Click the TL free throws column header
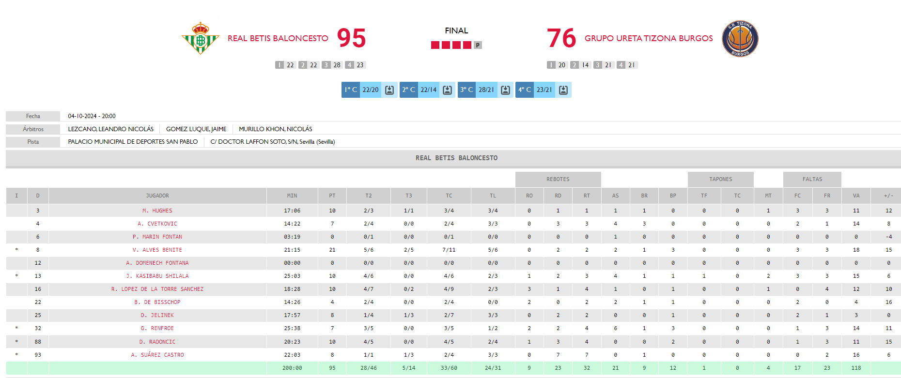This screenshot has width=901, height=378. [493, 196]
